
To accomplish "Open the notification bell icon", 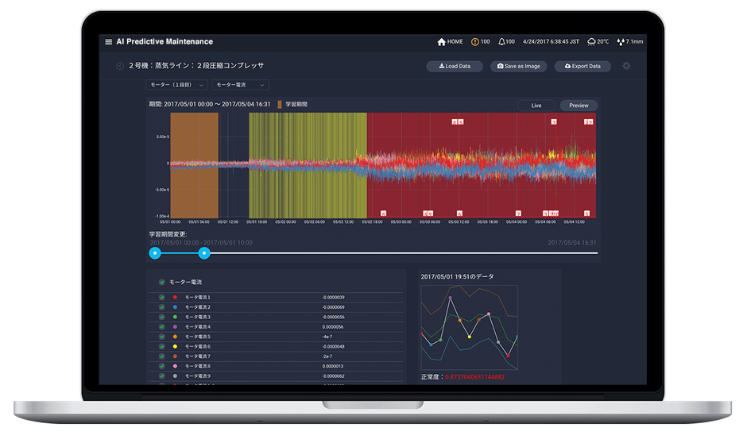I will pos(501,42).
